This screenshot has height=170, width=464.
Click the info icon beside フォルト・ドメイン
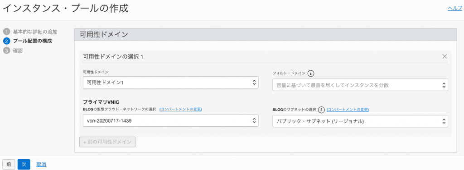pyautogui.click(x=311, y=73)
